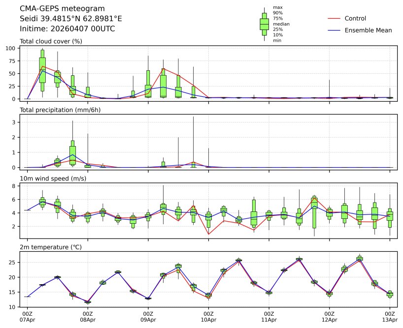
Task: Click the 00Z 07Apr time axis label
Action: pyautogui.click(x=27, y=316)
